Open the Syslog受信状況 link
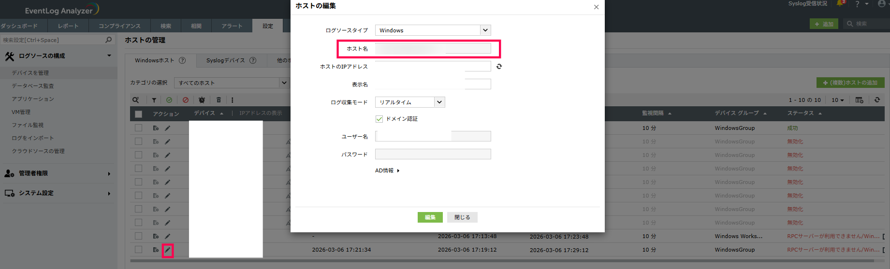This screenshot has height=269, width=890. pyautogui.click(x=808, y=3)
